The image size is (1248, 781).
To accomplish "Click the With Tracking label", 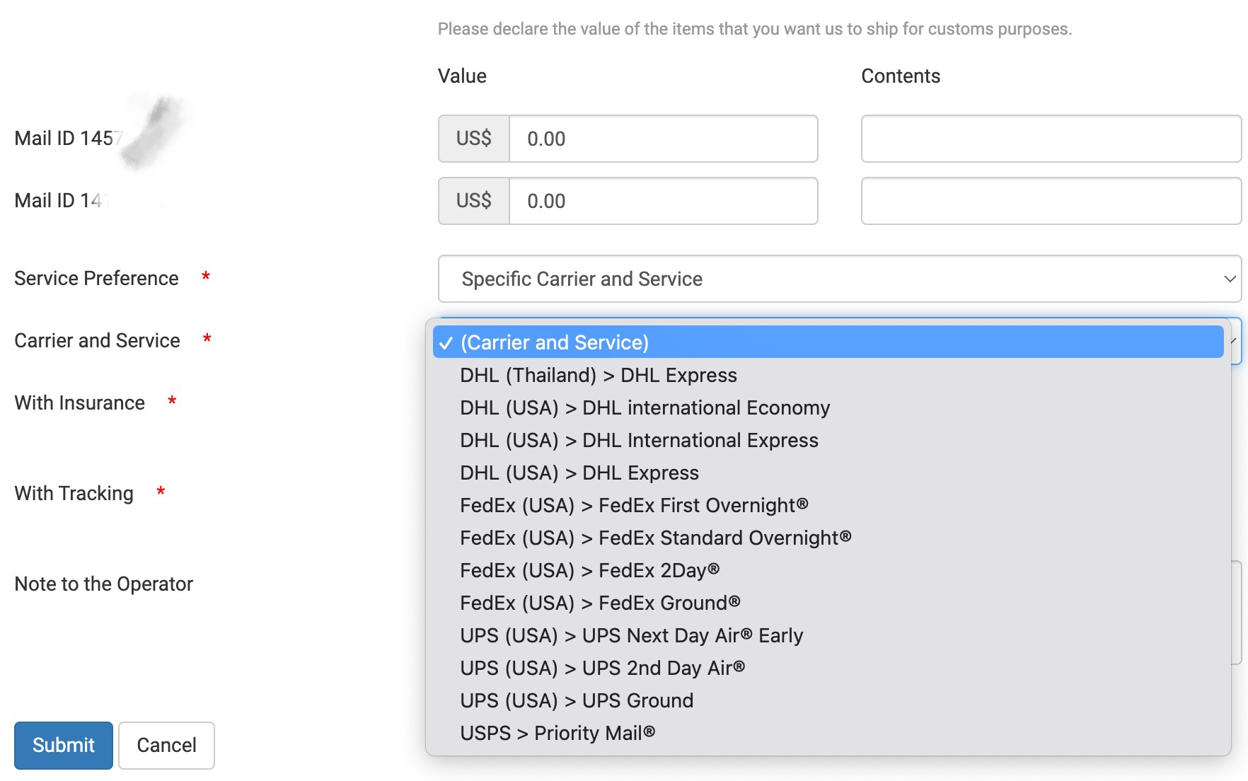I will click(x=74, y=493).
